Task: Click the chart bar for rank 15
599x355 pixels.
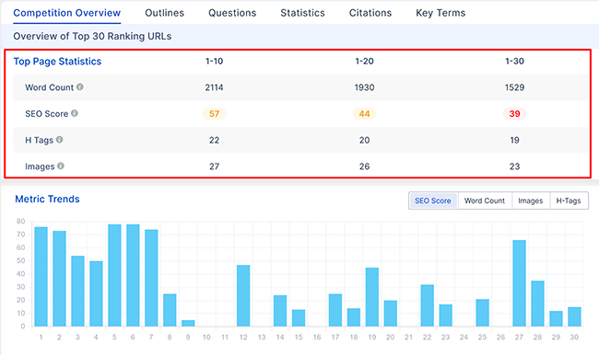Action: pos(299,318)
